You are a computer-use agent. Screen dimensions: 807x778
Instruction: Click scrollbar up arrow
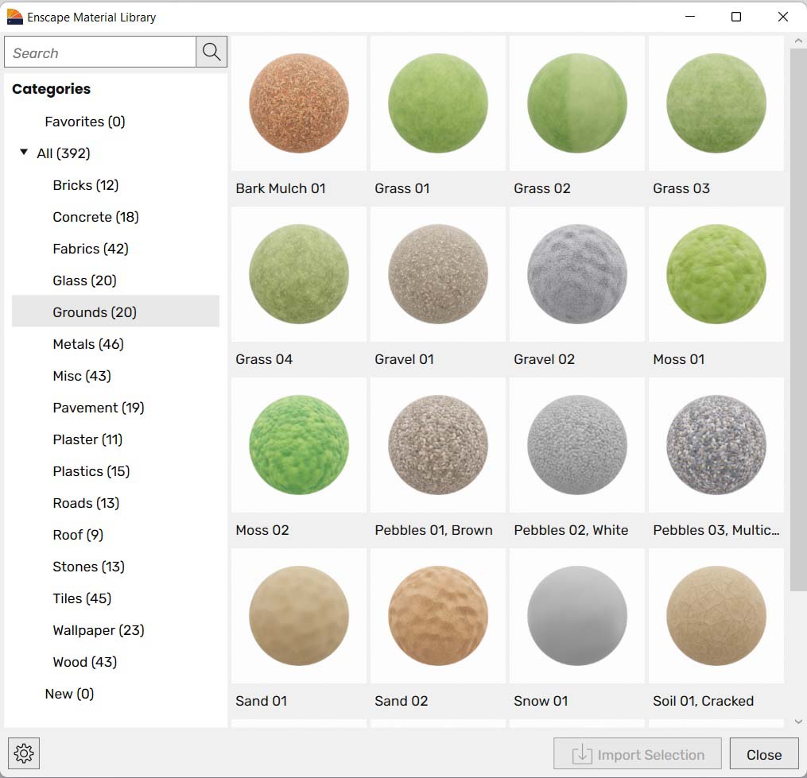pyautogui.click(x=798, y=41)
